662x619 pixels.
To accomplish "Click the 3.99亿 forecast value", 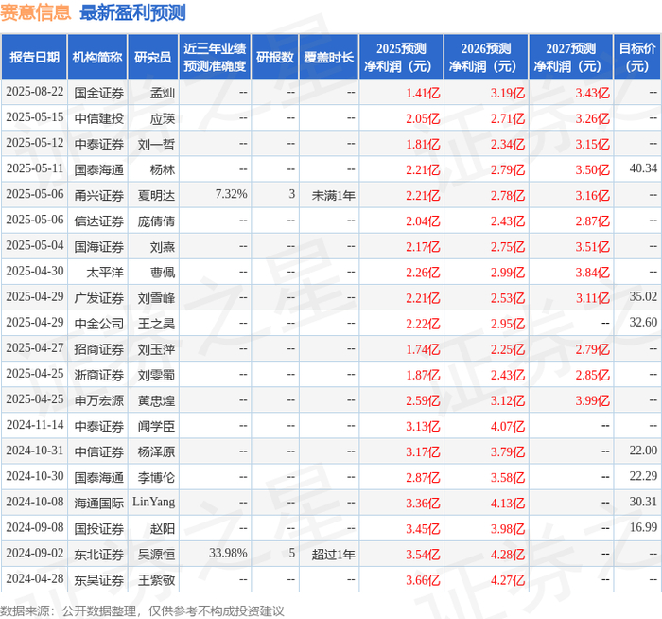I will pos(592,400).
